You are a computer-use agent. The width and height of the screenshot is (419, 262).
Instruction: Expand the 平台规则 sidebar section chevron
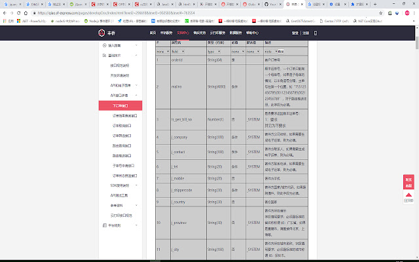(x=136, y=225)
